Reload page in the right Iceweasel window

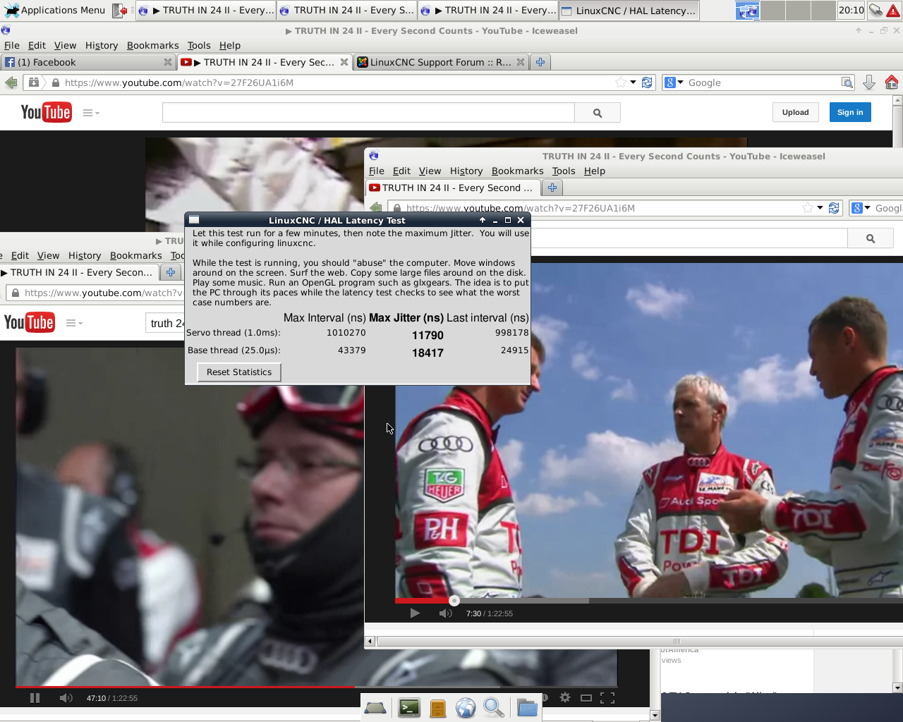[x=834, y=208]
